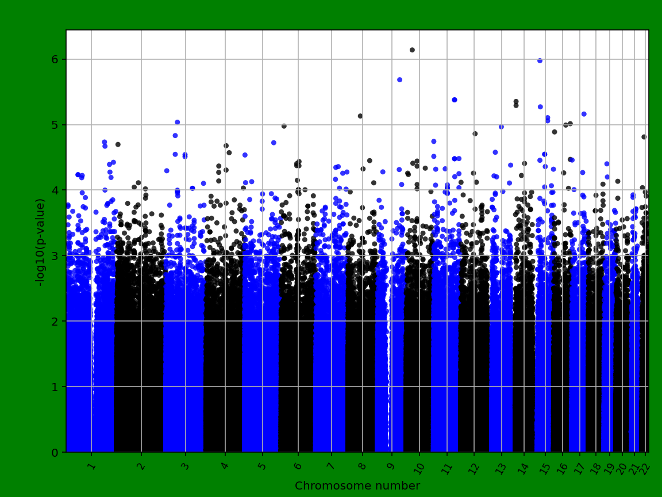662x497 pixels.
Task: Click the blue outlier point above chromosome 9
Action: click(x=401, y=79)
